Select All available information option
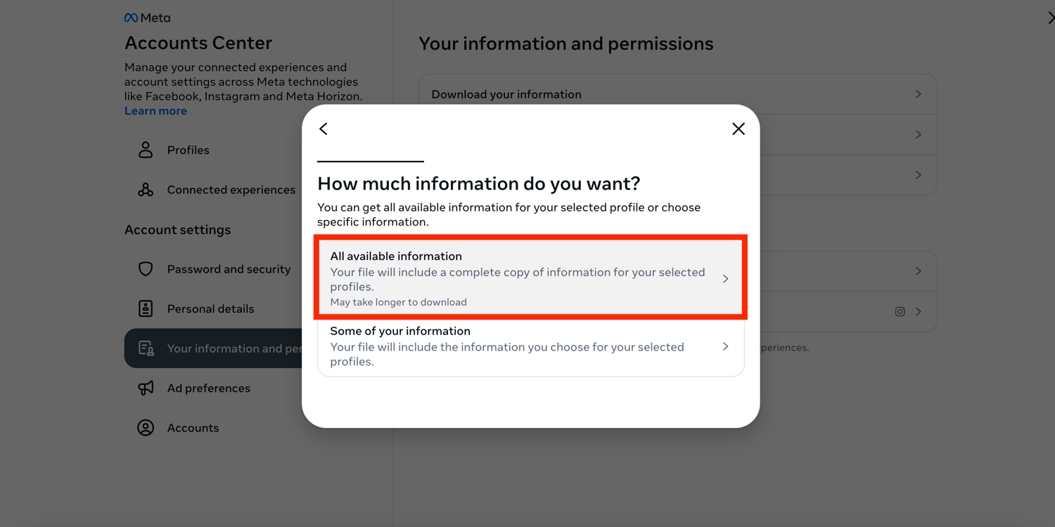Image resolution: width=1055 pixels, height=527 pixels. point(520,278)
